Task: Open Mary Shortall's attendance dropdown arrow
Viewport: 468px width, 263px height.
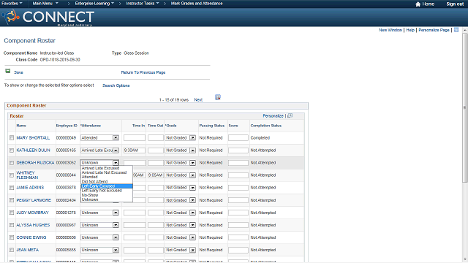Action: [x=116, y=138]
